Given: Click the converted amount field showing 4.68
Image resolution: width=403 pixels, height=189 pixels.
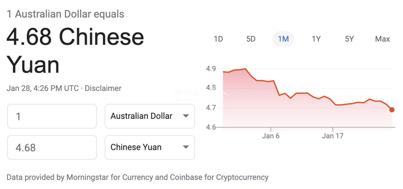Looking at the screenshot, I should click(x=52, y=147).
